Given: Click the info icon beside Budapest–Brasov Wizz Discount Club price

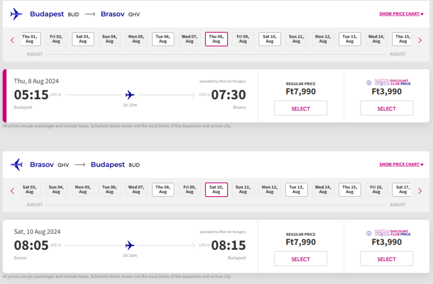Looking at the screenshot, I should [369, 83].
